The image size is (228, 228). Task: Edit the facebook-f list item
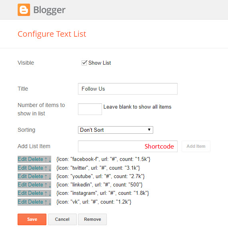click(x=22, y=159)
